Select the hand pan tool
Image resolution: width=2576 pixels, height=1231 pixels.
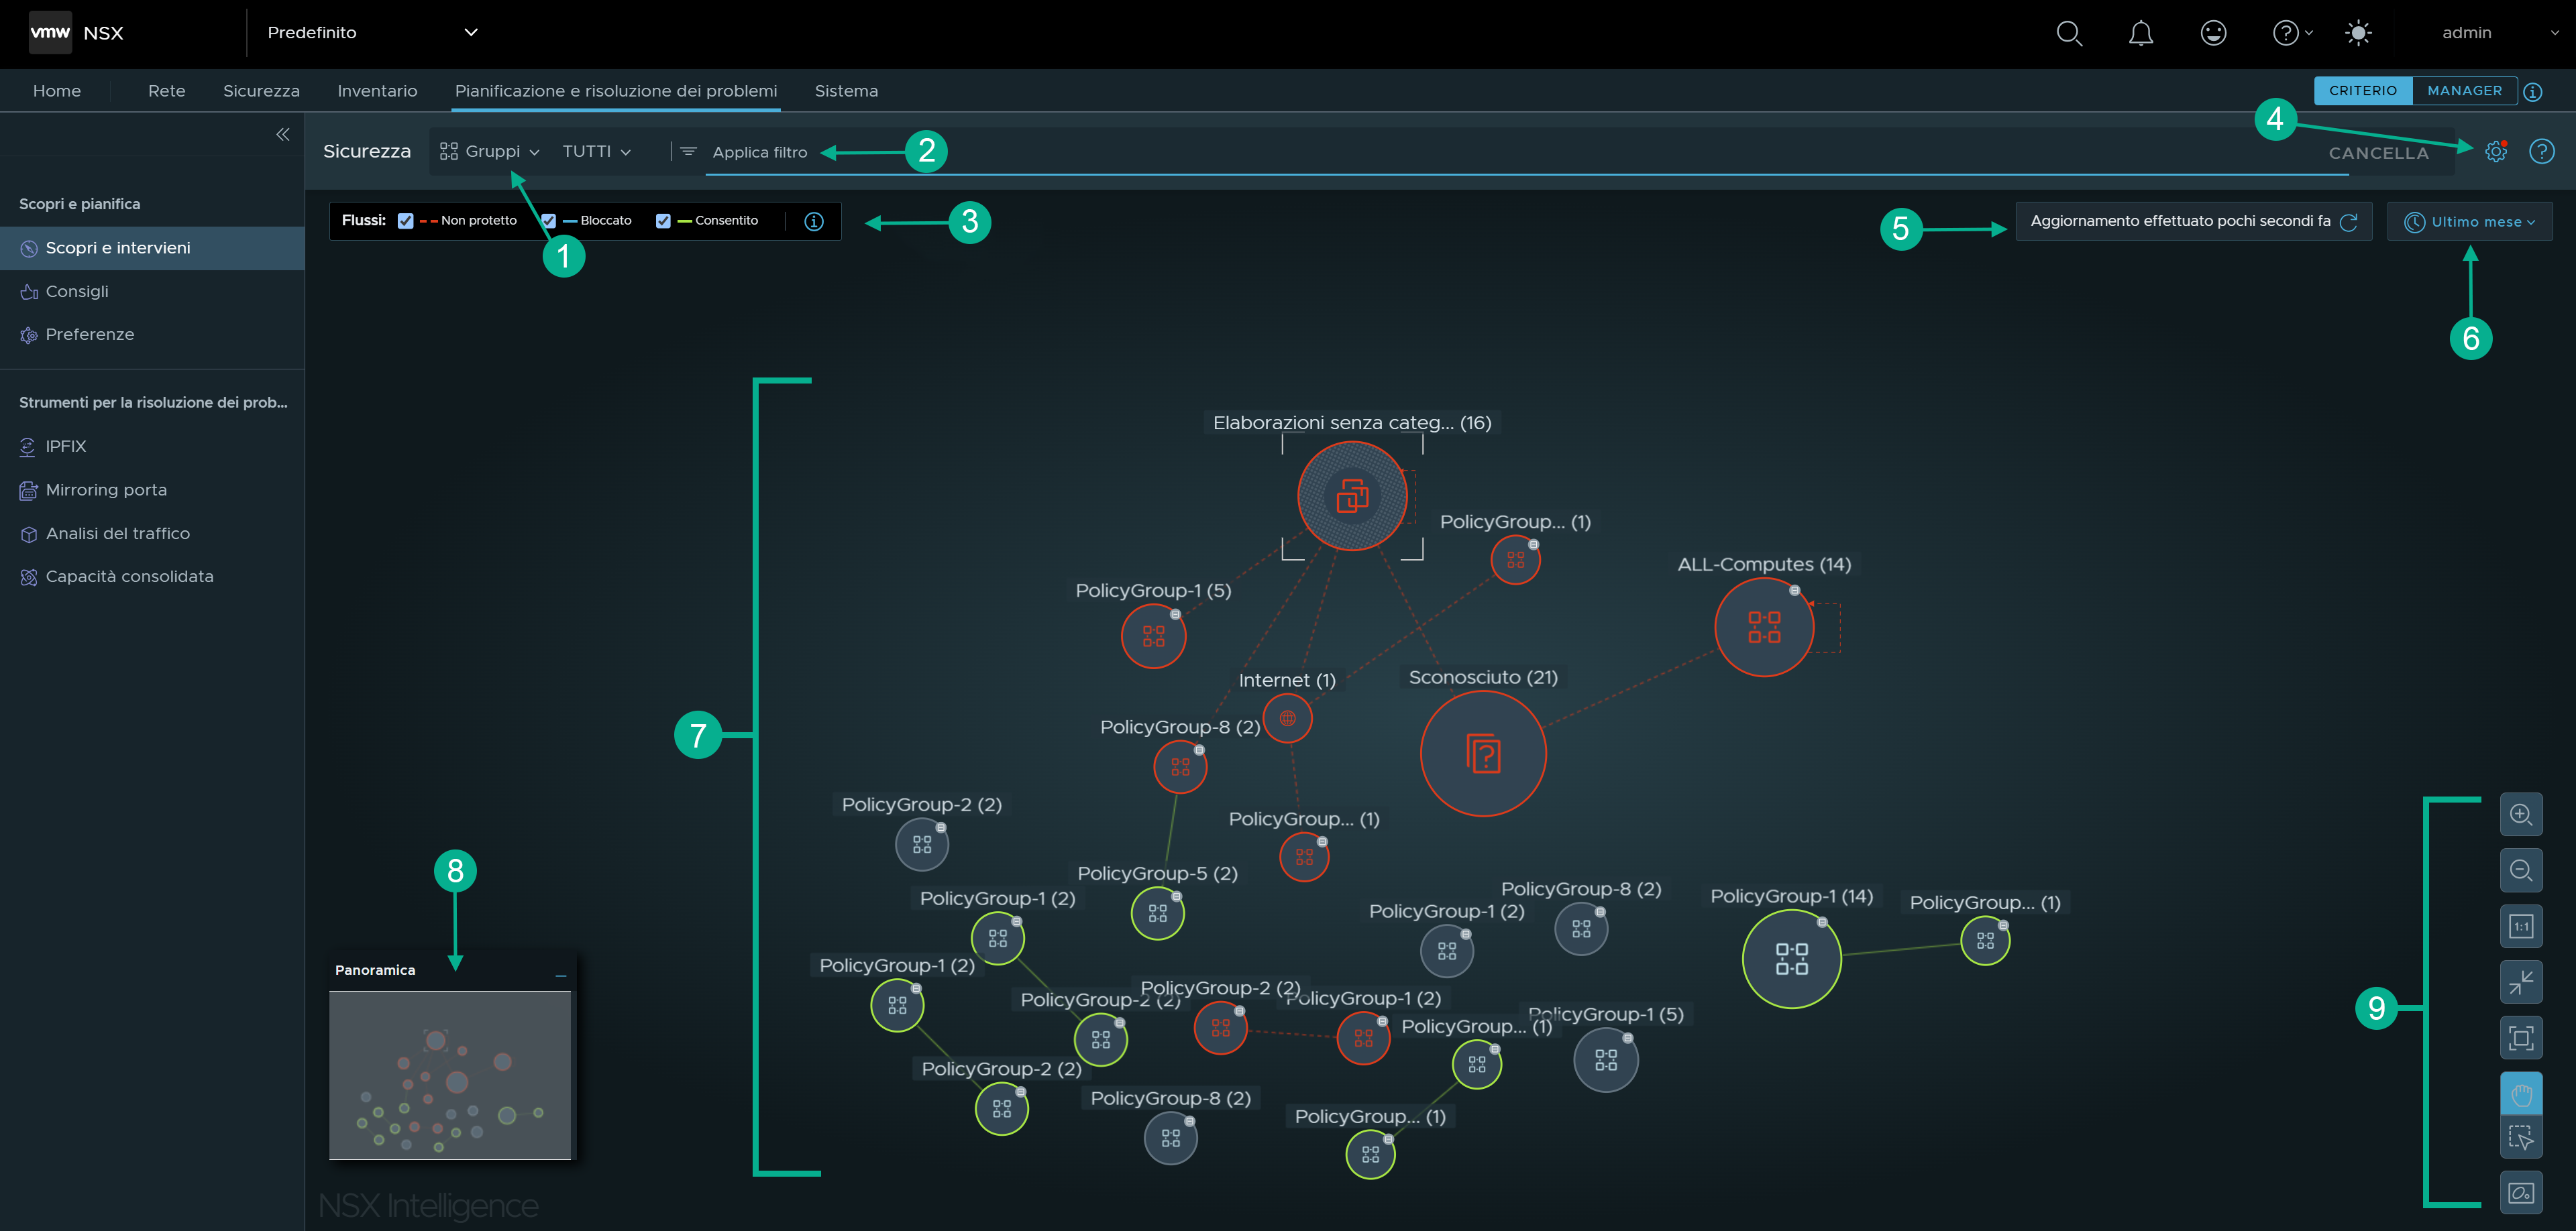coord(2521,1094)
